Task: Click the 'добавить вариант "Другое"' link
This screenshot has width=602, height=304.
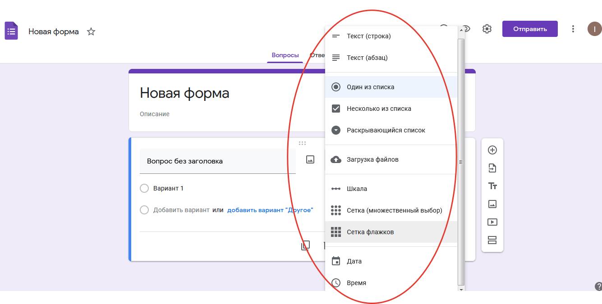Action: [x=270, y=210]
